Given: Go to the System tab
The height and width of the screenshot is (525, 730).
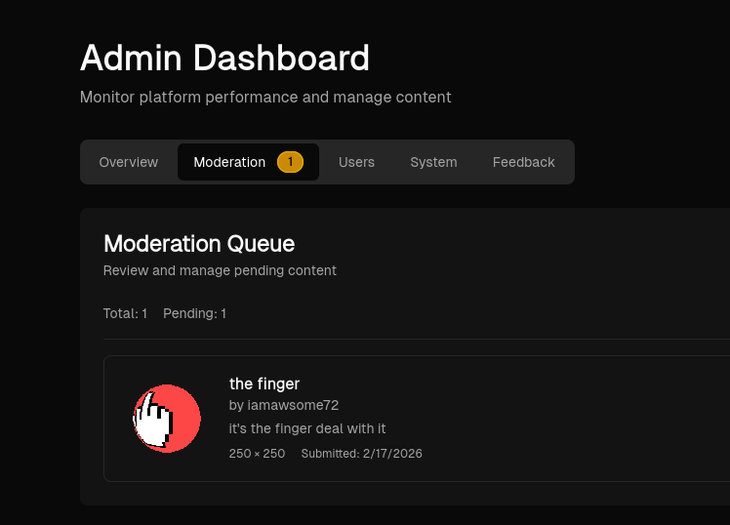Looking at the screenshot, I should [x=433, y=162].
